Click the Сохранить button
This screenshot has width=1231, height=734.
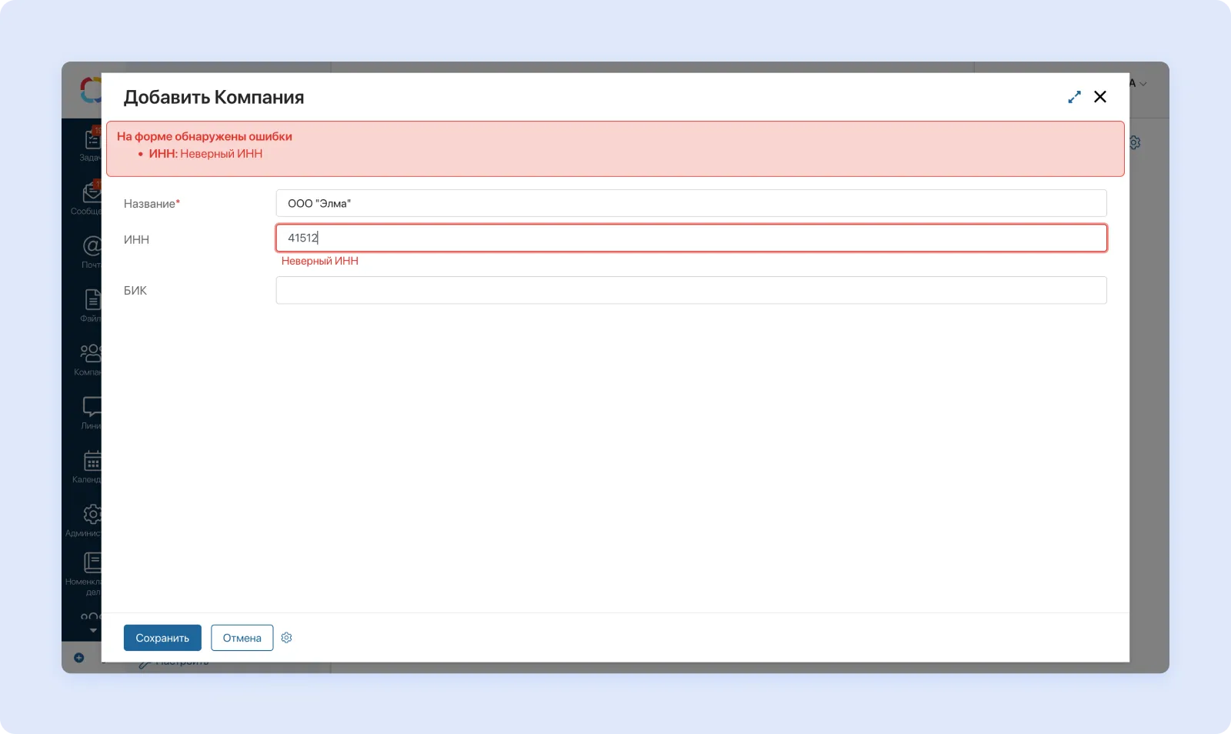pos(162,638)
